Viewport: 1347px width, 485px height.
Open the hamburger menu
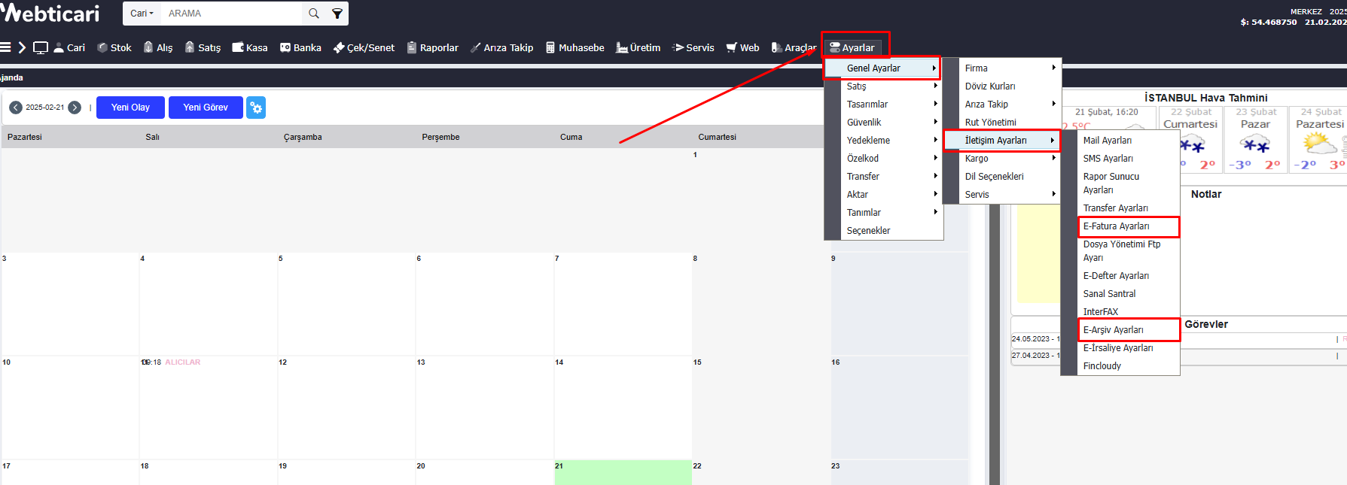tap(5, 47)
